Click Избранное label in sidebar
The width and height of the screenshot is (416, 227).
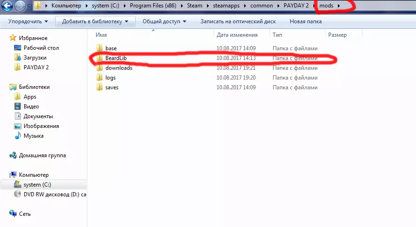point(33,38)
